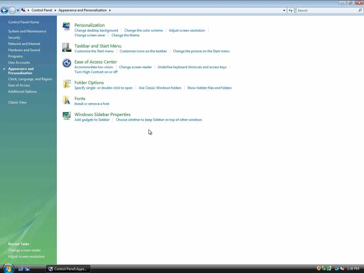Click the green checkmark tray icon
The width and height of the screenshot is (364, 273).
324,268
